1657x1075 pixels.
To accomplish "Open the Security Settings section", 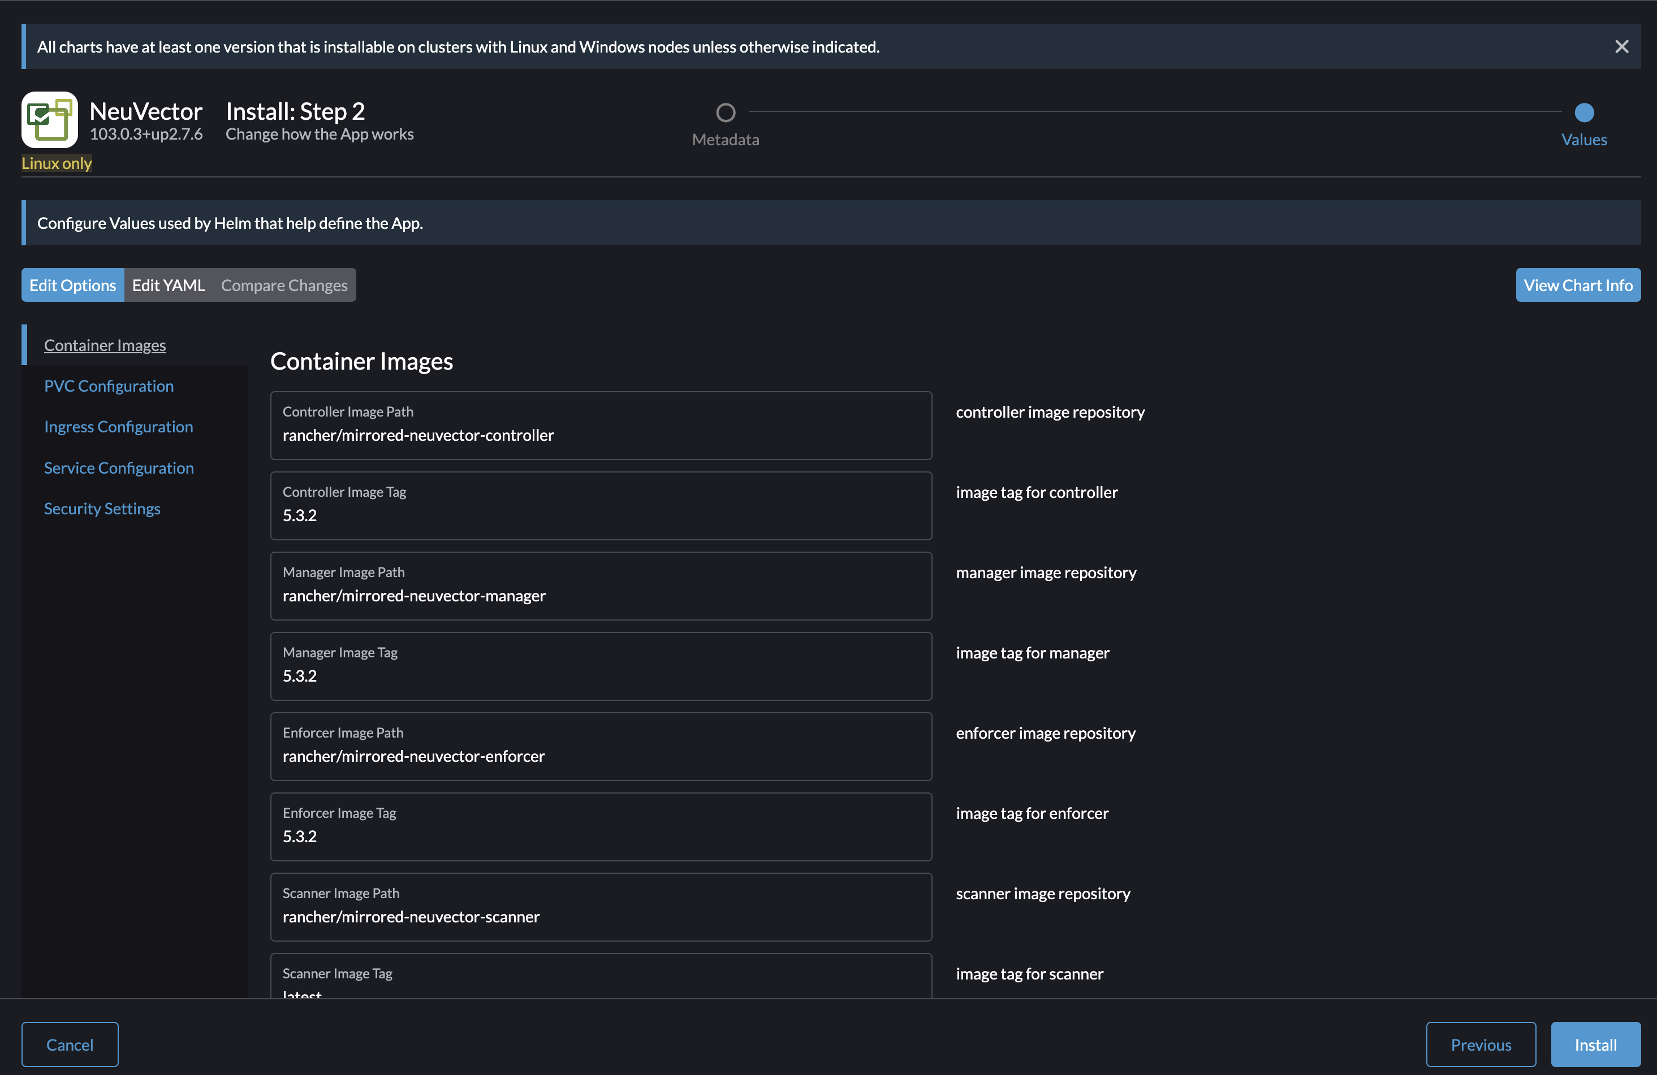I will 102,509.
